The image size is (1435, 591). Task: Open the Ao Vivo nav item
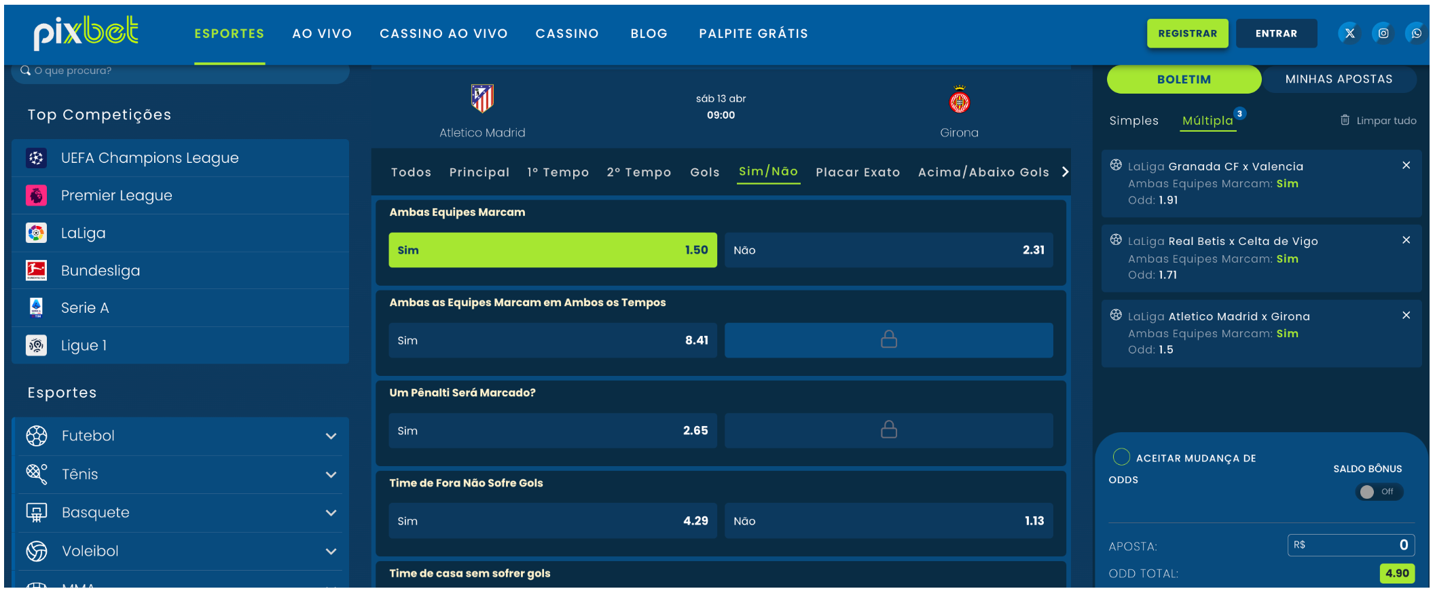[322, 33]
